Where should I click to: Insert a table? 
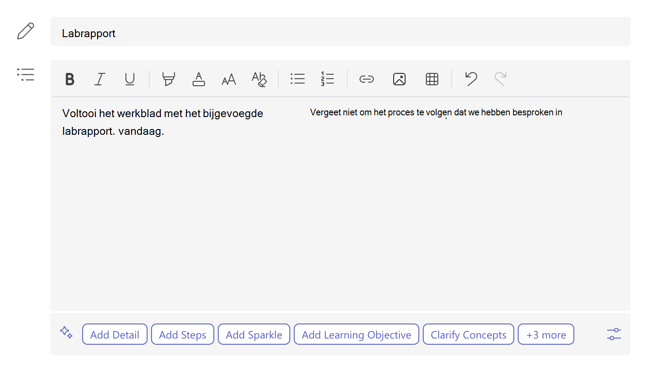pyautogui.click(x=432, y=79)
